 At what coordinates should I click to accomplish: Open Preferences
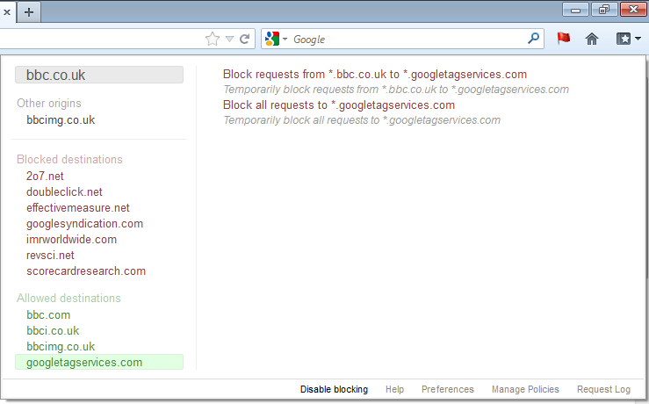click(447, 390)
